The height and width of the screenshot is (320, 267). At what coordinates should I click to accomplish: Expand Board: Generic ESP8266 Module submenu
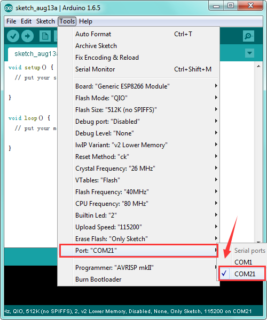pyautogui.click(x=138, y=86)
